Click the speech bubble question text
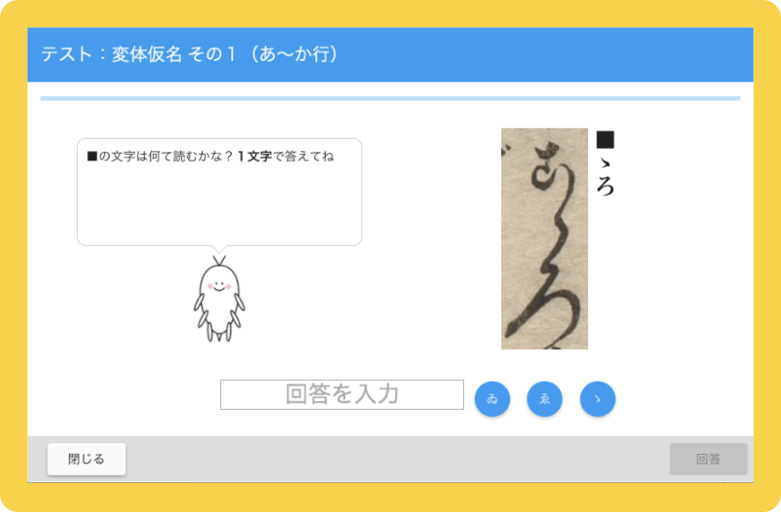Image resolution: width=781 pixels, height=513 pixels. [210, 157]
